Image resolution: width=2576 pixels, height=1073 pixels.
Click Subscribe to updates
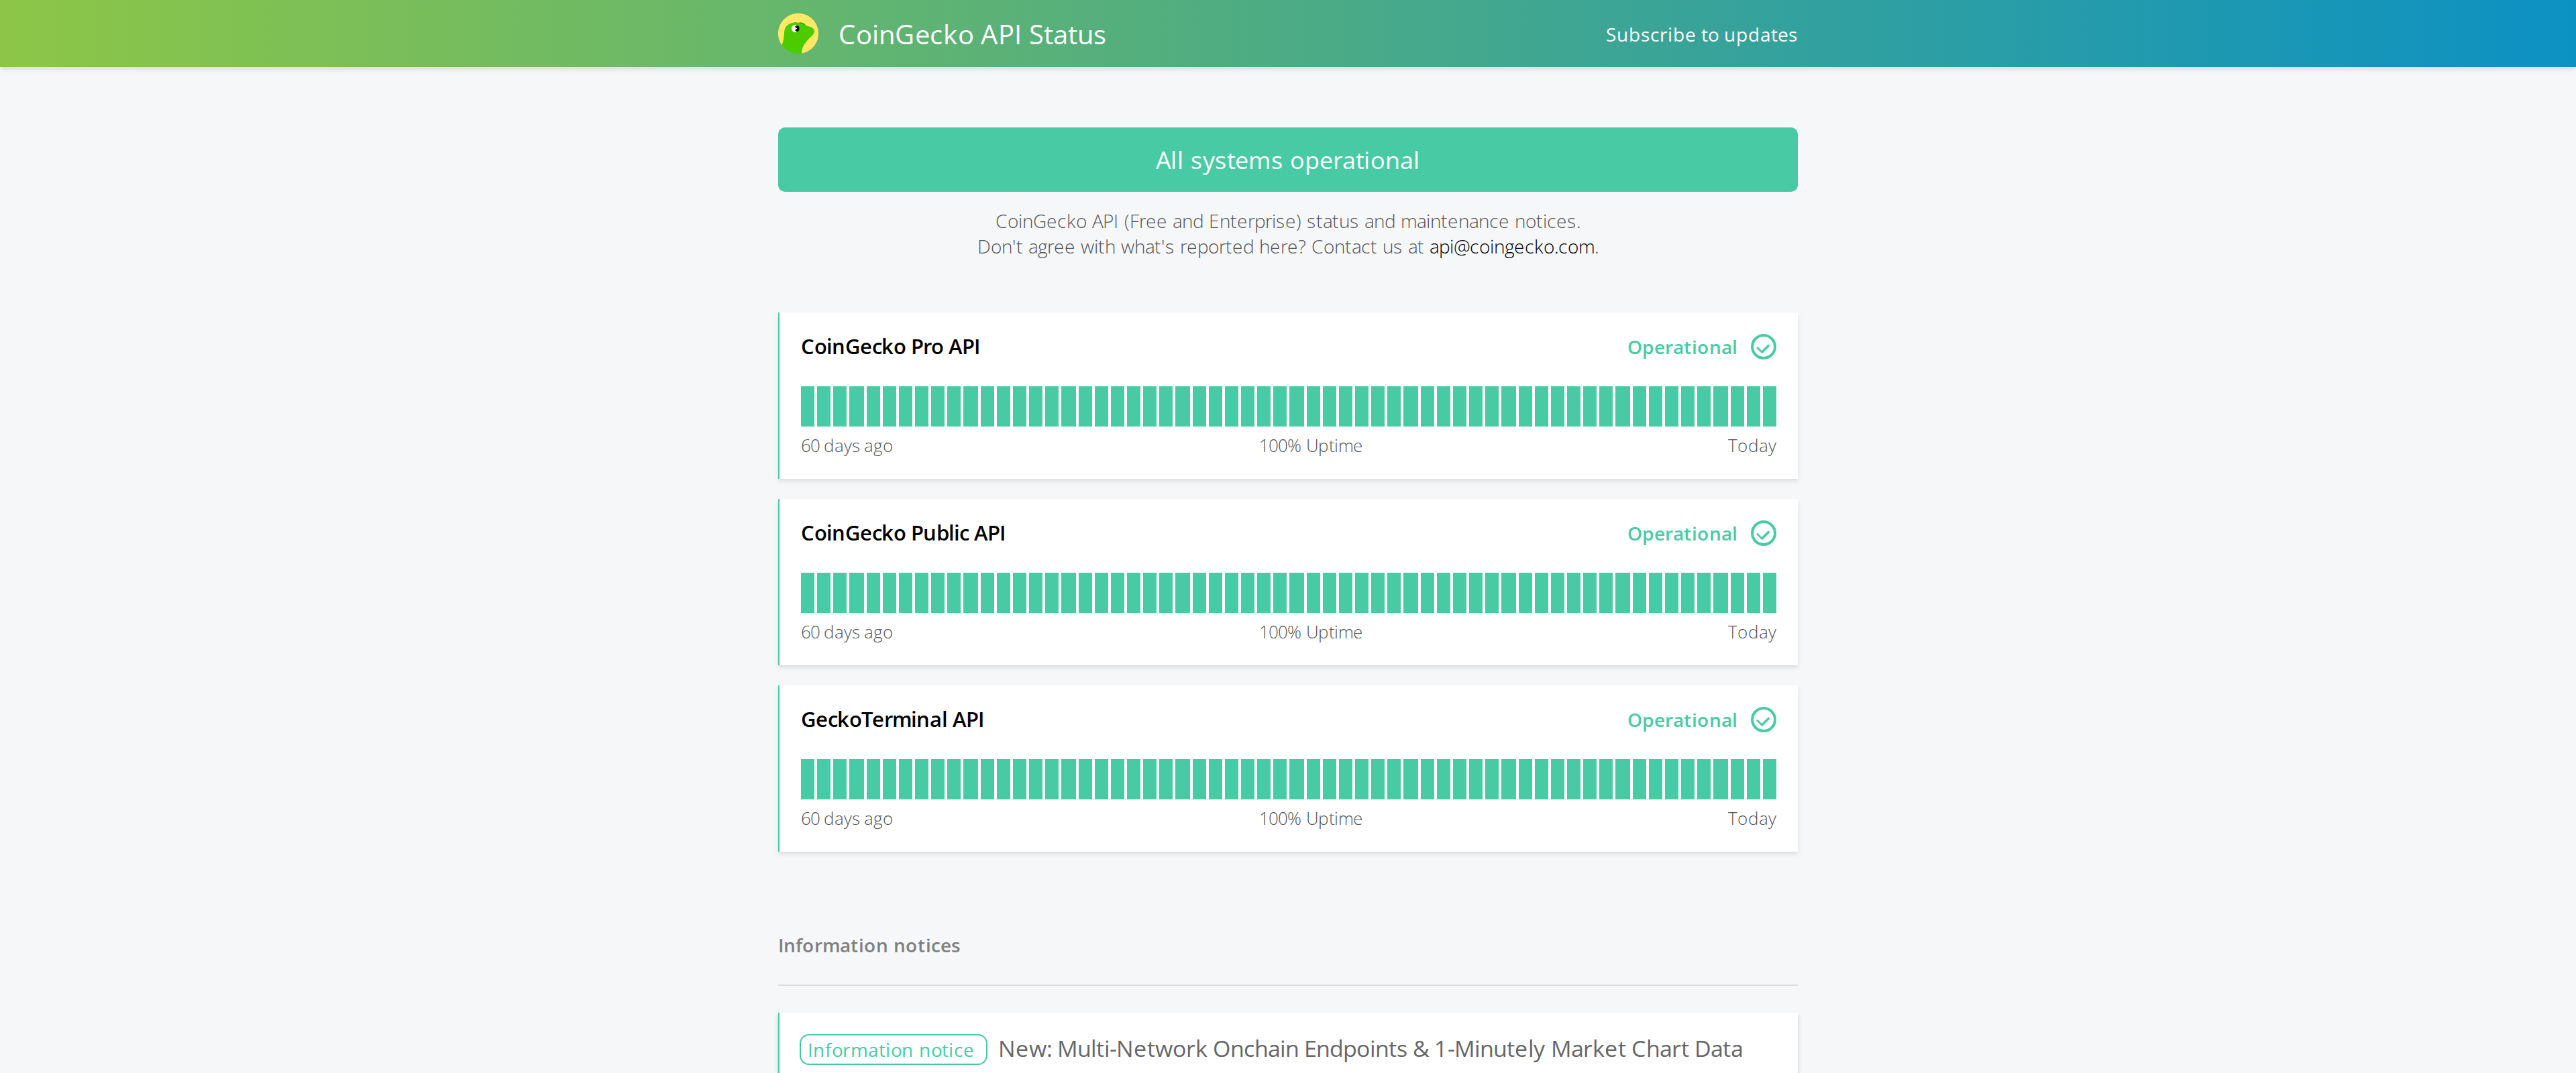point(1701,35)
